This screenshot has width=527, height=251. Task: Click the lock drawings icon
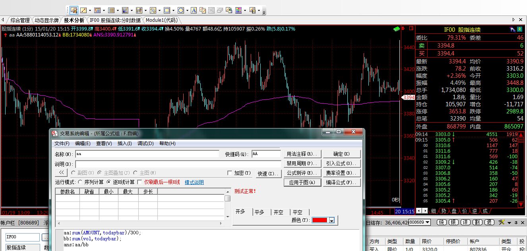[x=229, y=10]
